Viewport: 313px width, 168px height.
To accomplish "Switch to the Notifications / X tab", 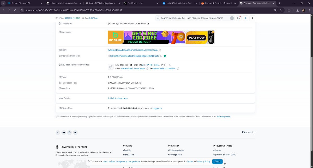I will point(141,3).
